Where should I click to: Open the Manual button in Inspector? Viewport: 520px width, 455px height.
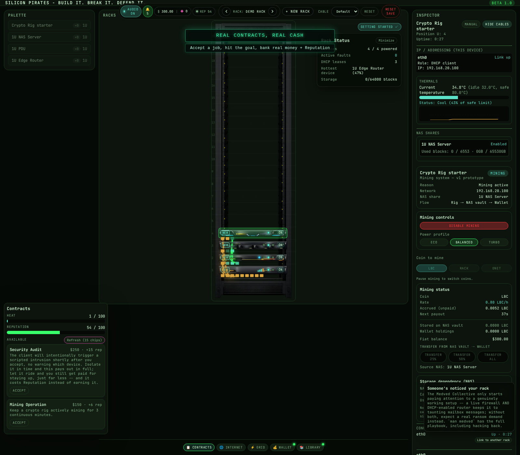[x=471, y=24]
